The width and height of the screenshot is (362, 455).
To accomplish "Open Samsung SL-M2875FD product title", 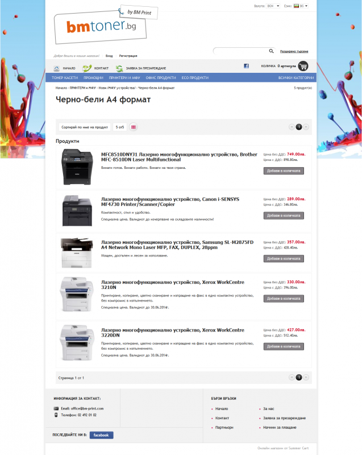I will pos(177,245).
